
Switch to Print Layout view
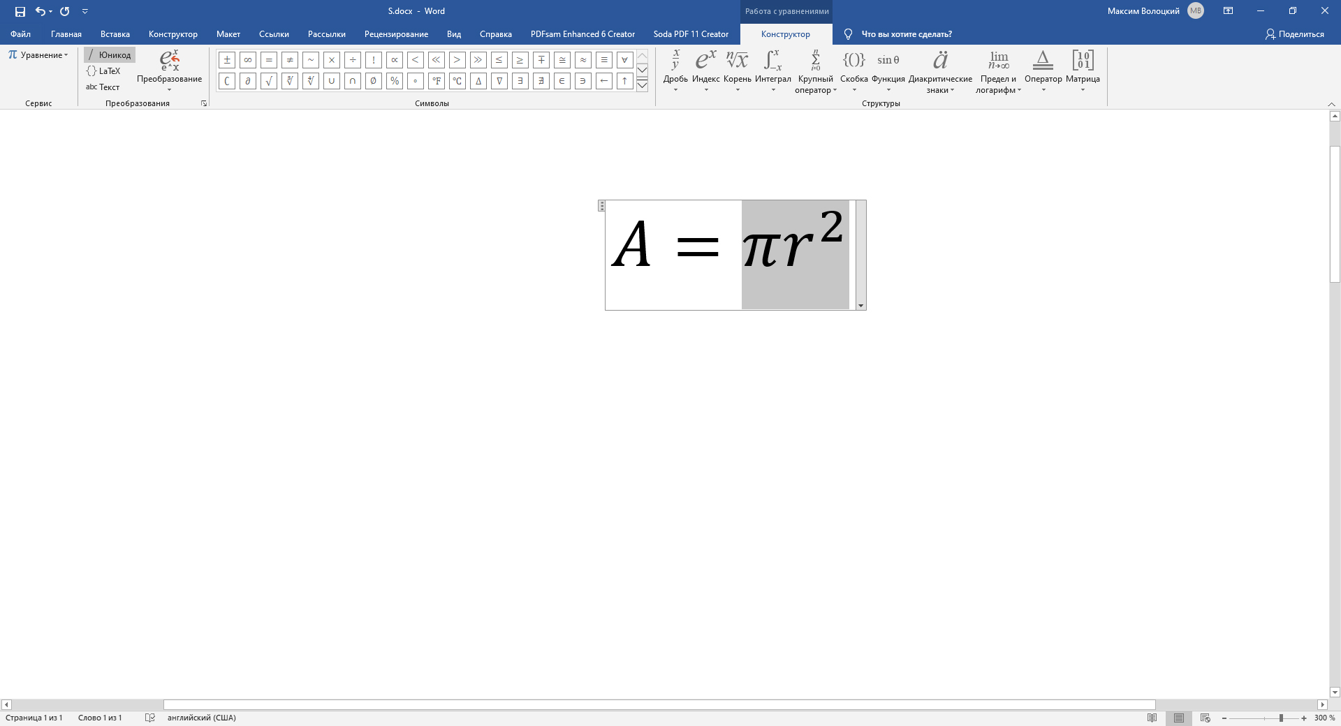pos(1179,718)
